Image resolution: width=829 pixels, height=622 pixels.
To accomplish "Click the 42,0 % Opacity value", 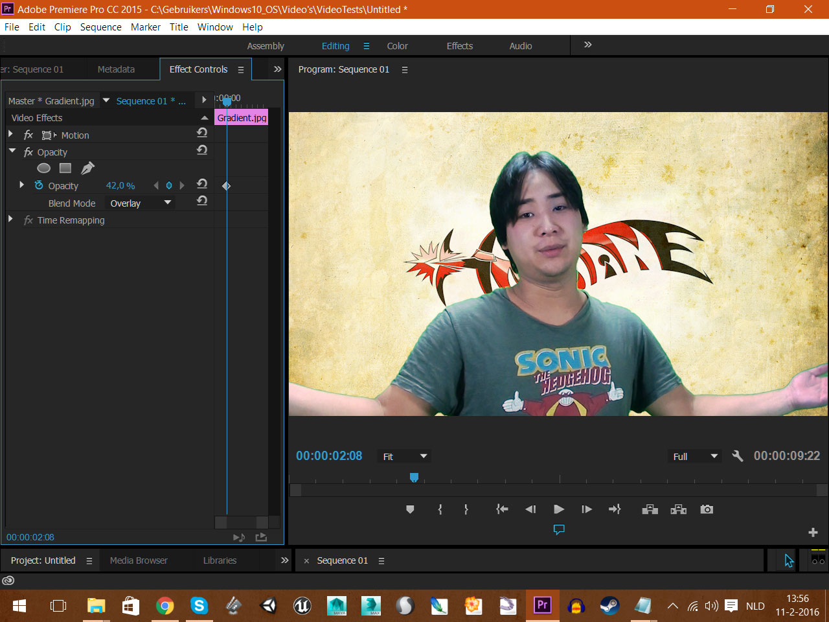I will click(120, 185).
